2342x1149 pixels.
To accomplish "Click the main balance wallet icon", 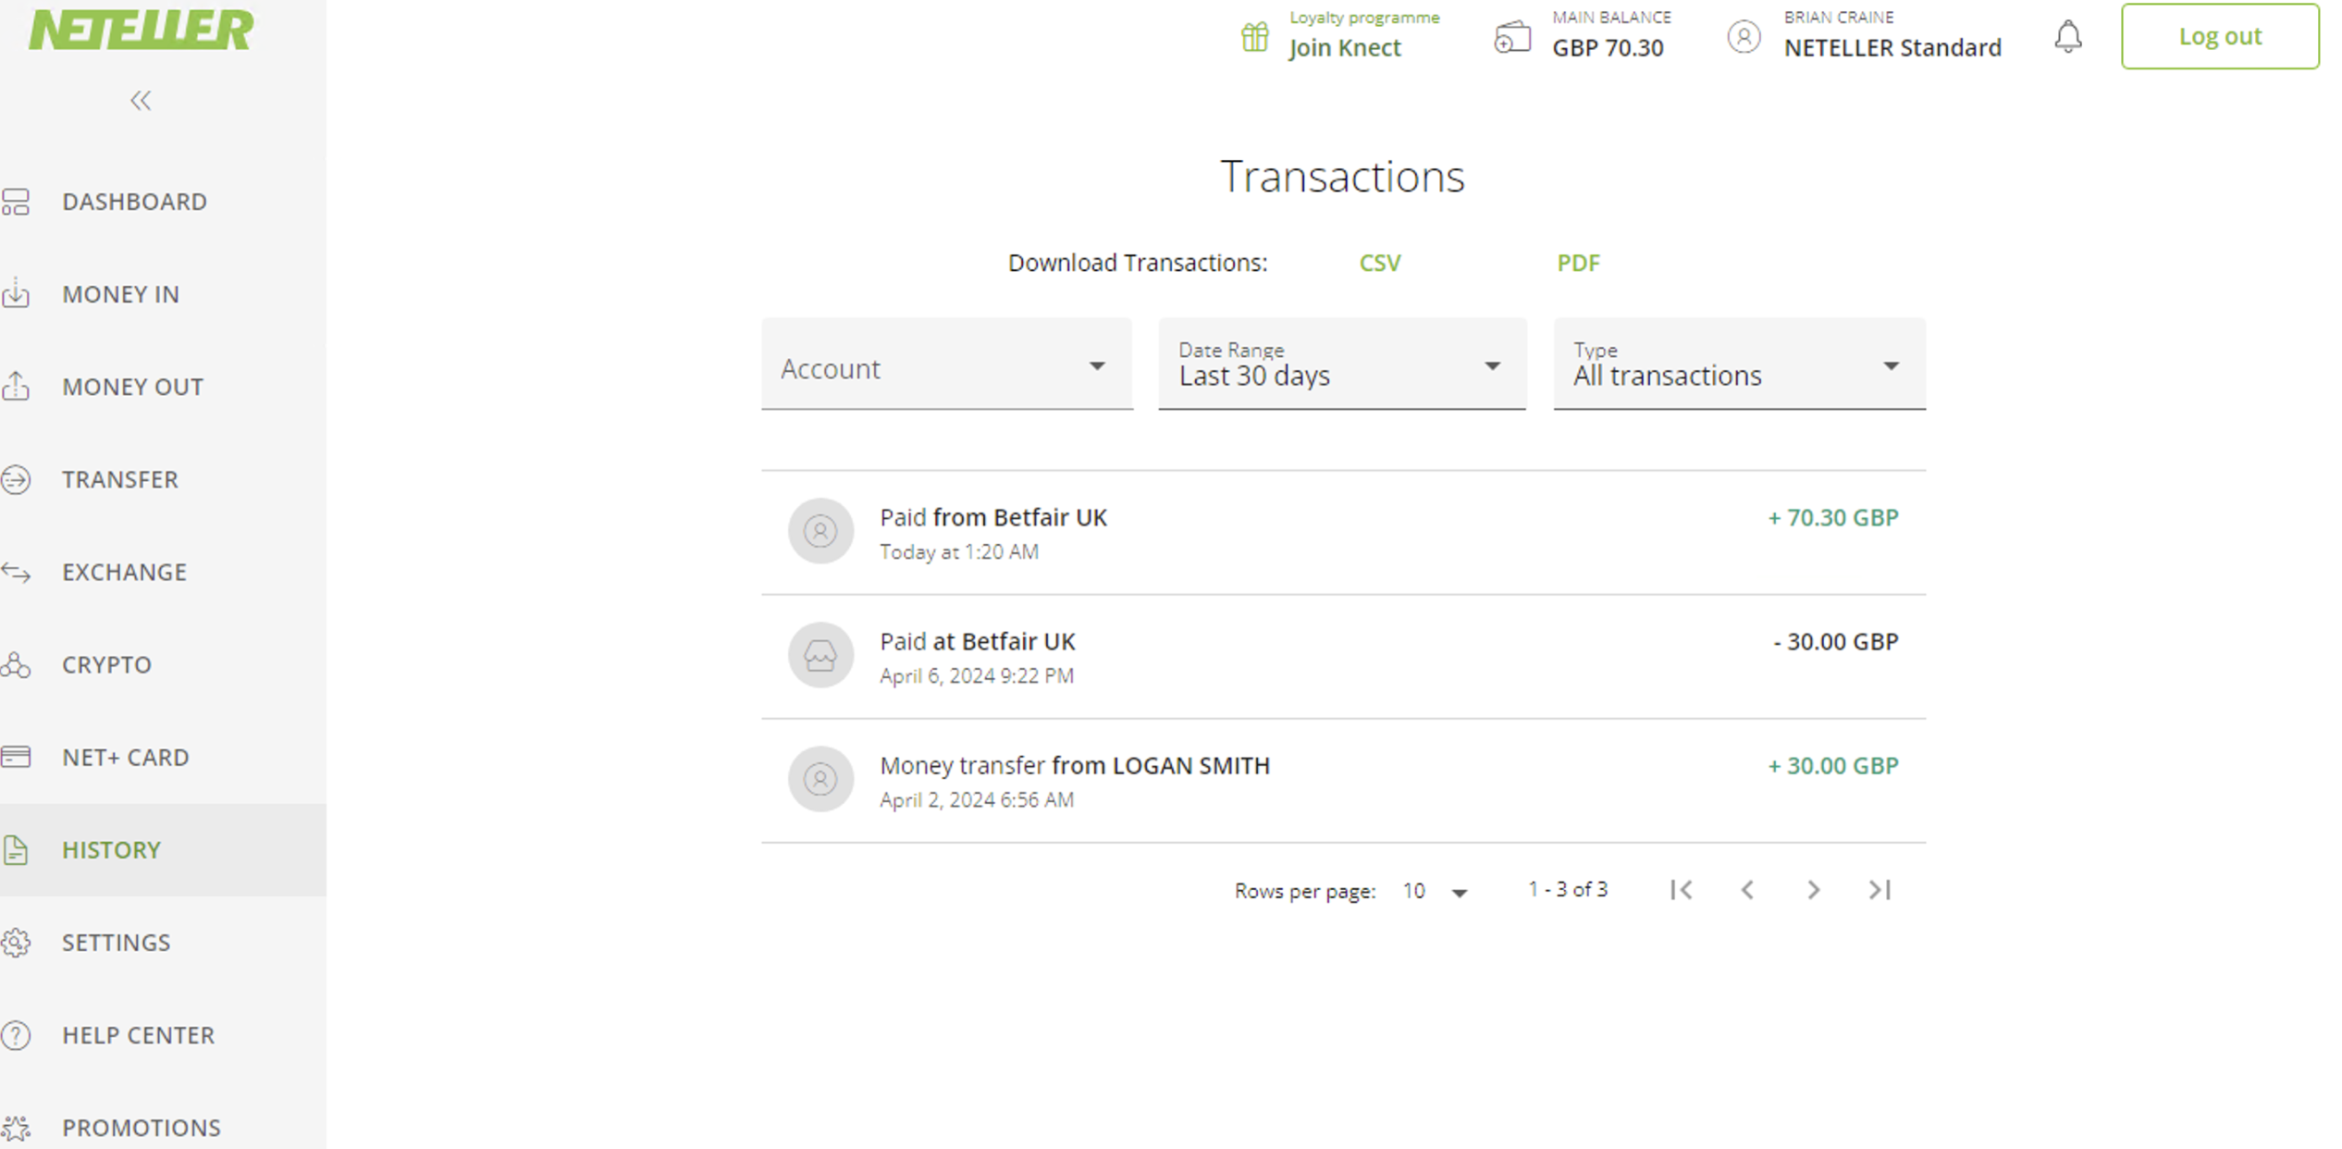I will click(x=1512, y=37).
